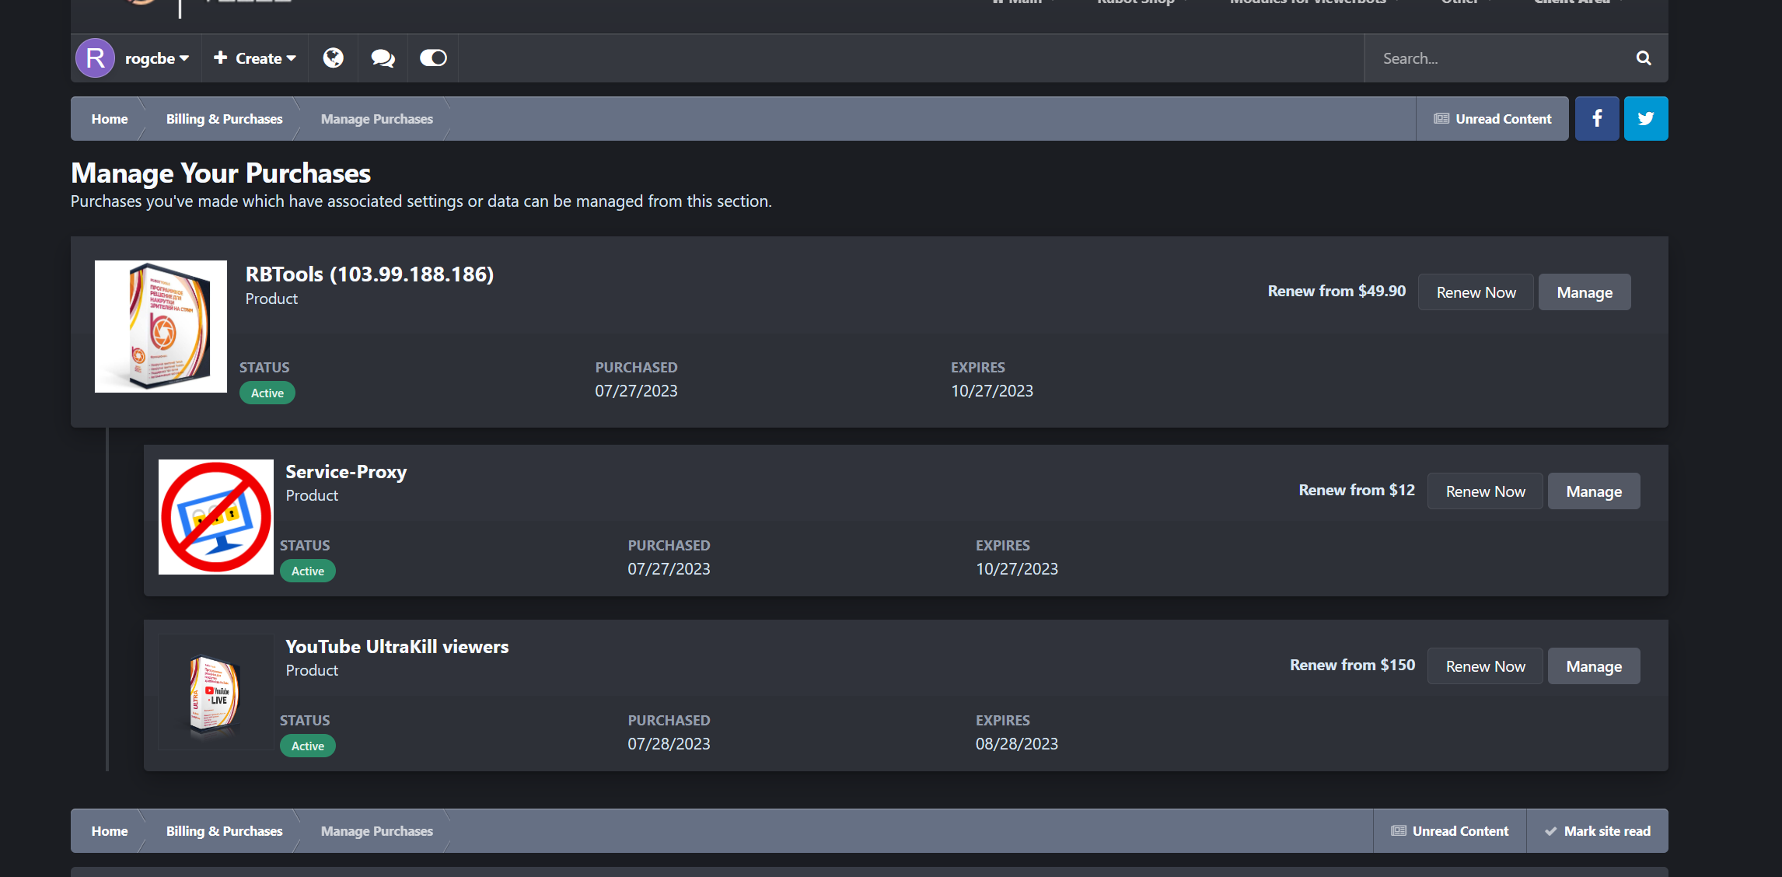Viewport: 1782px width, 877px height.
Task: Click the globe notifications icon
Action: pyautogui.click(x=333, y=58)
